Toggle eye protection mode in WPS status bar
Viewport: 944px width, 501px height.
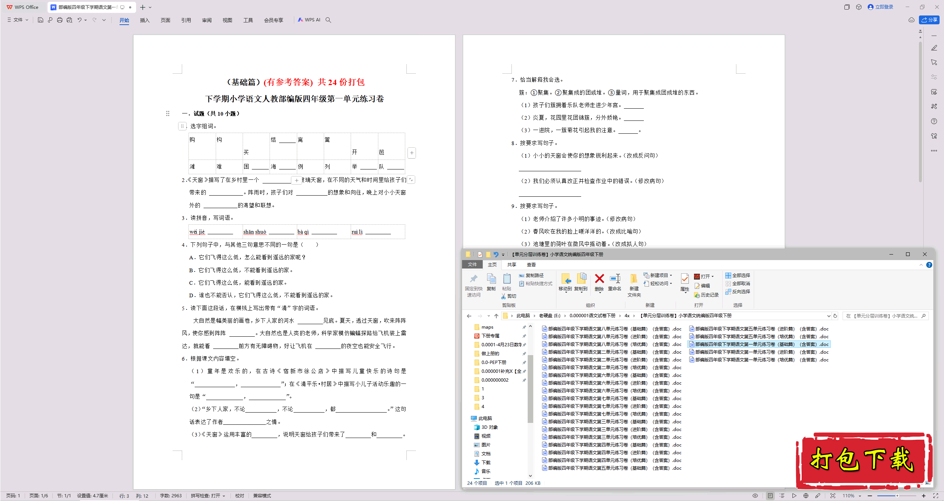coord(755,496)
